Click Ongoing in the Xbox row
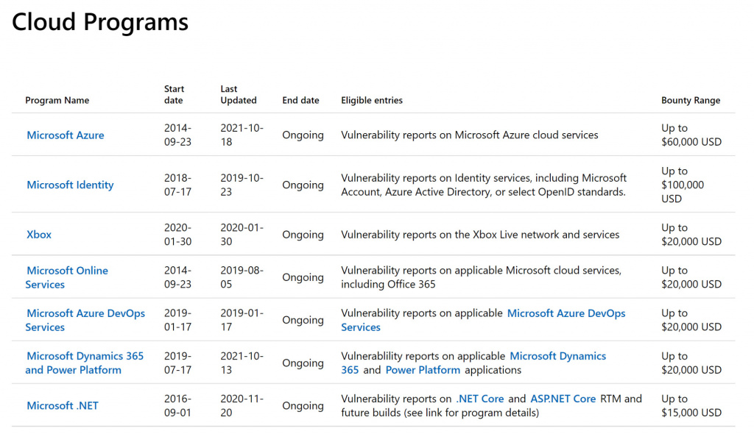The width and height of the screenshot is (754, 434). tap(303, 235)
